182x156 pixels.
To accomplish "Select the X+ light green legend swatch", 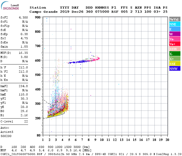I will [x=175, y=59].
